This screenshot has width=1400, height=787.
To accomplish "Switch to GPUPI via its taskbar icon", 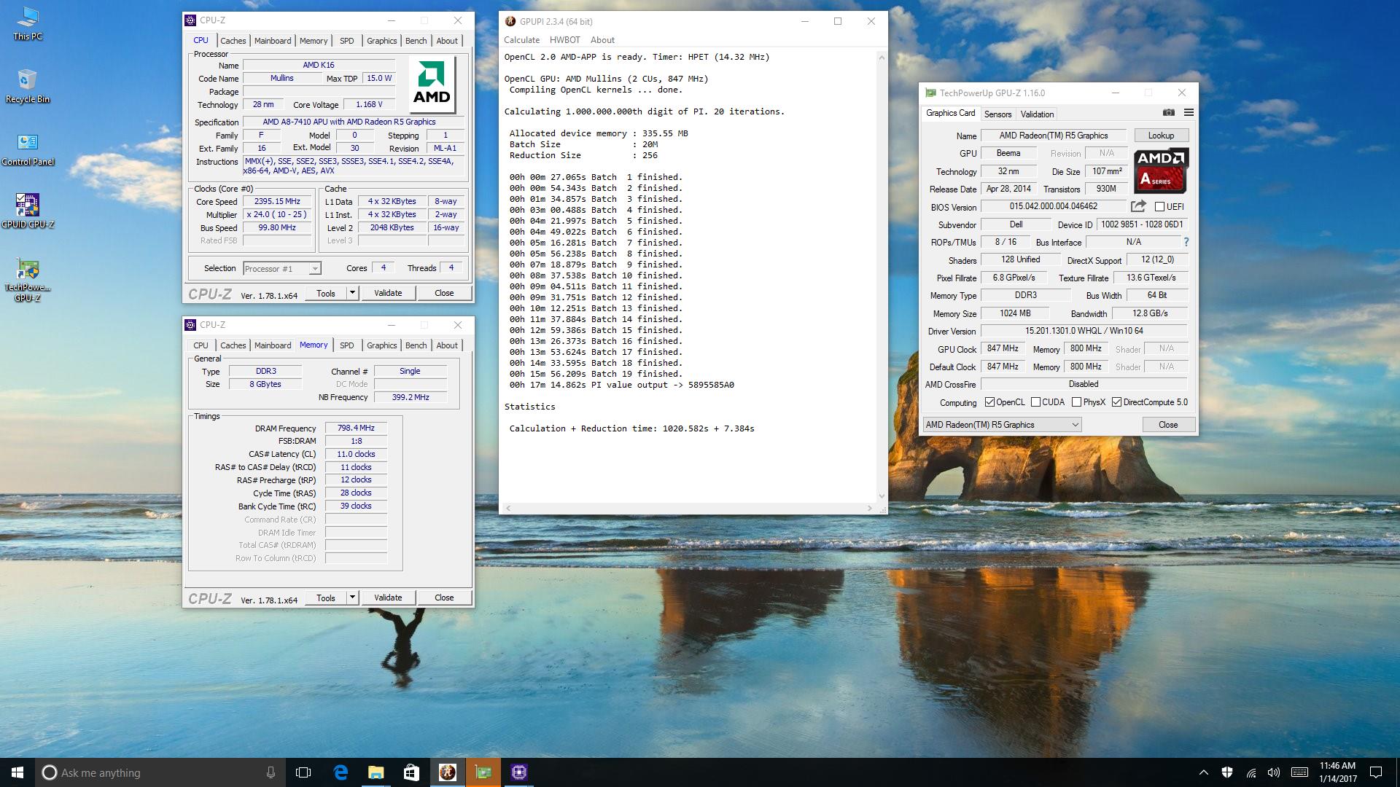I will click(x=448, y=772).
